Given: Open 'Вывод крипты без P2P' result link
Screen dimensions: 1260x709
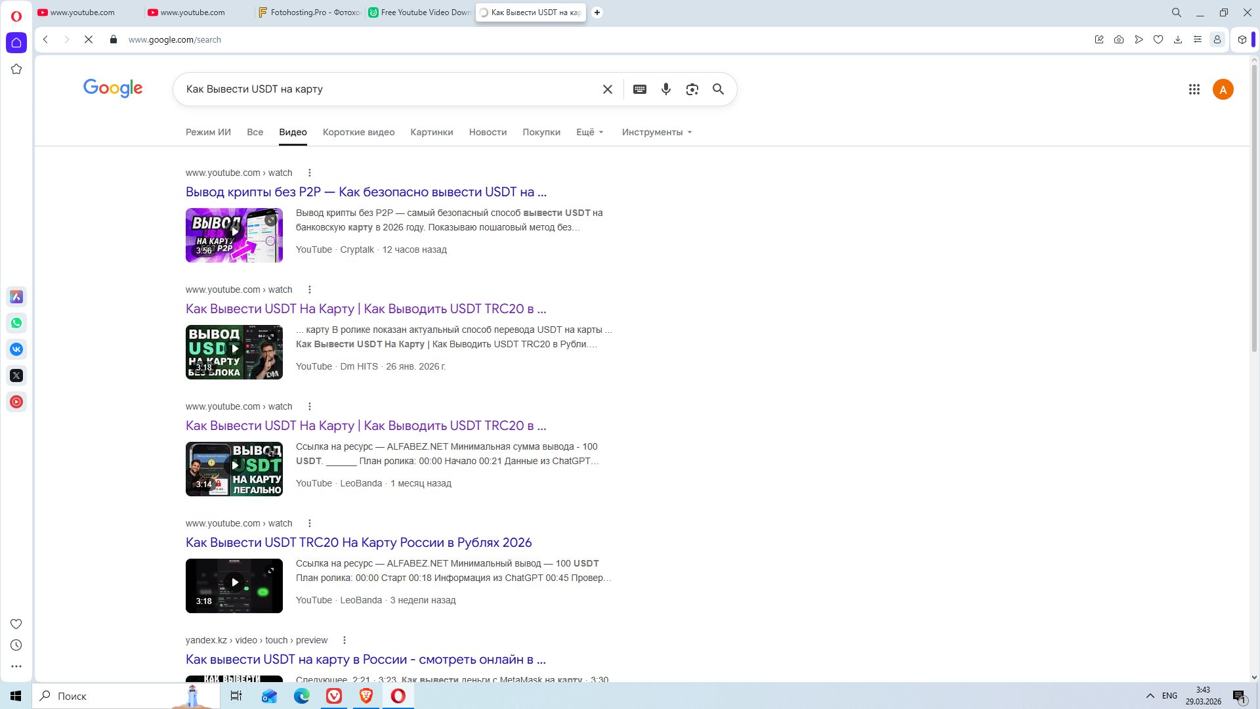Looking at the screenshot, I should click(x=366, y=192).
